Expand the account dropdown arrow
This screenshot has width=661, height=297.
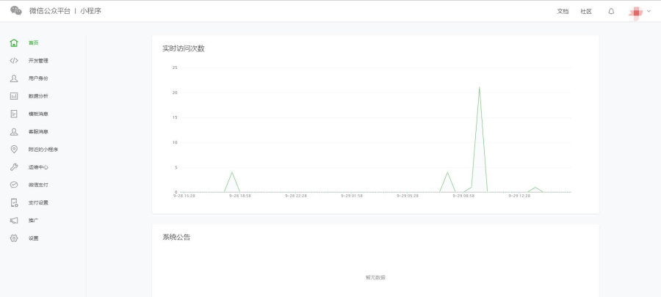(x=649, y=11)
